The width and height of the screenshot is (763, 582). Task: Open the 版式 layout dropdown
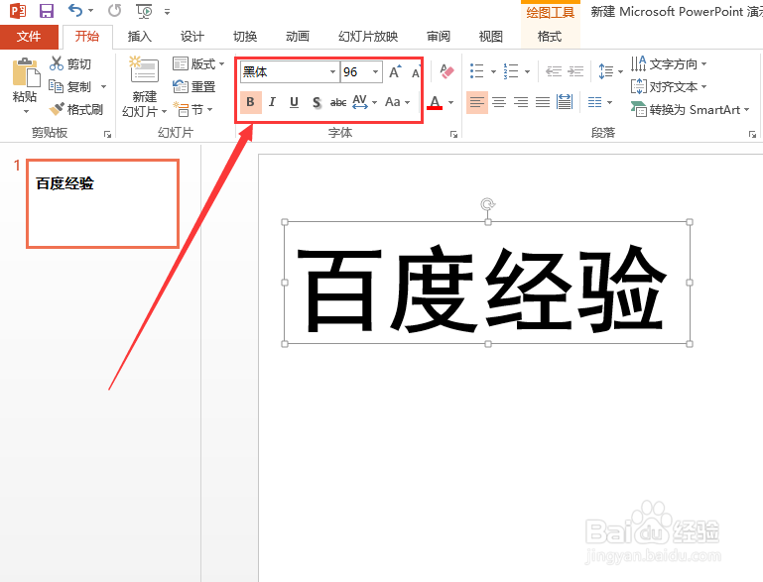[198, 63]
